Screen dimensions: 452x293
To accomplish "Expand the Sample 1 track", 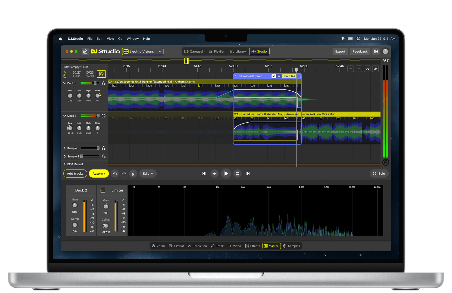I will coord(64,148).
